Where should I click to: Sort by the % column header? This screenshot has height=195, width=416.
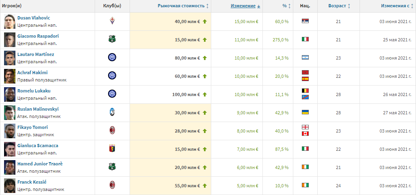pyautogui.click(x=284, y=6)
